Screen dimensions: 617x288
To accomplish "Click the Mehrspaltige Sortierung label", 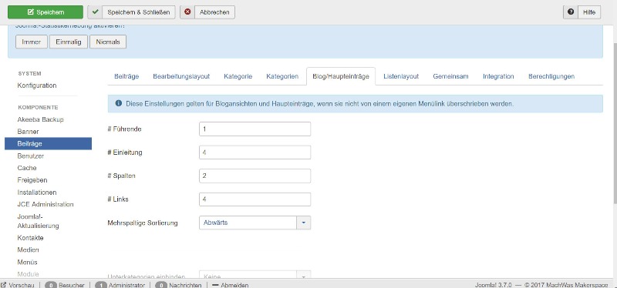I will (143, 223).
